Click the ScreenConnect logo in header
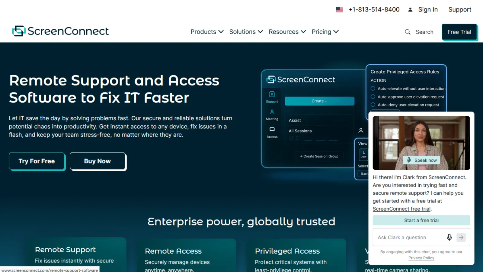483x272 pixels. point(60,31)
